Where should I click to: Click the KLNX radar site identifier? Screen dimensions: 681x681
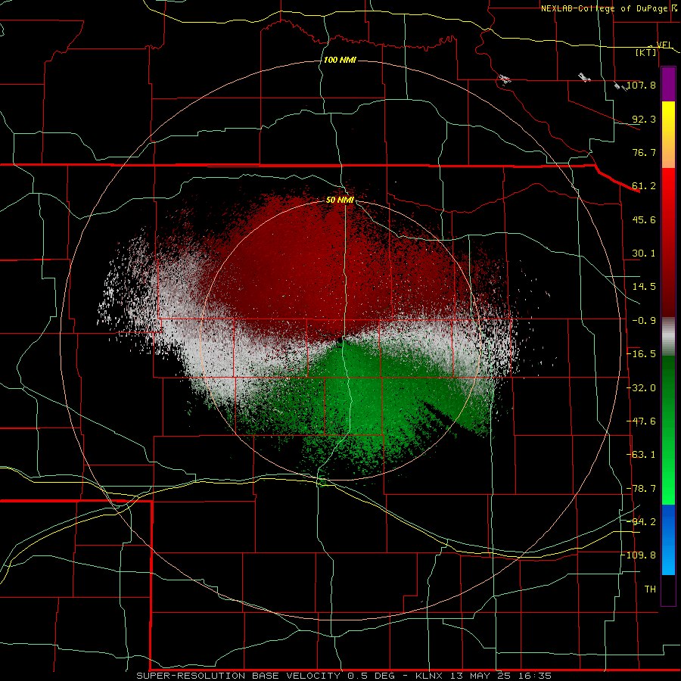coord(429,676)
